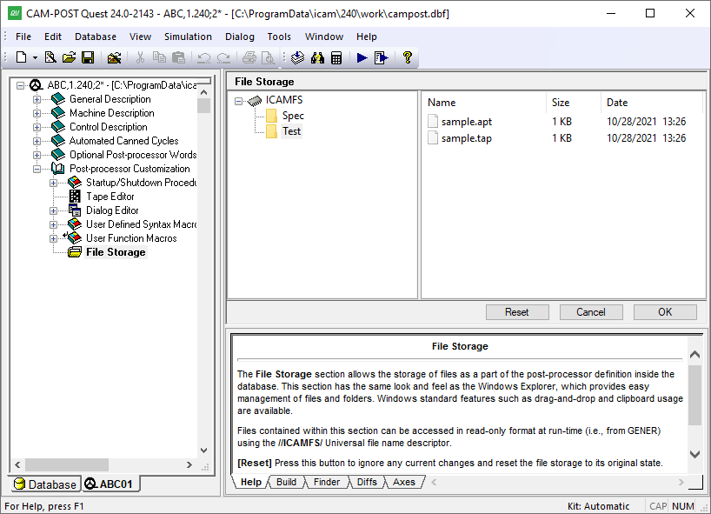Open the Edit menu

coord(53,37)
